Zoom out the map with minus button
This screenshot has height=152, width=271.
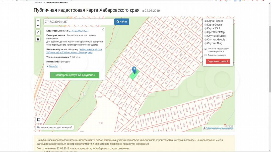[x=38, y=26]
